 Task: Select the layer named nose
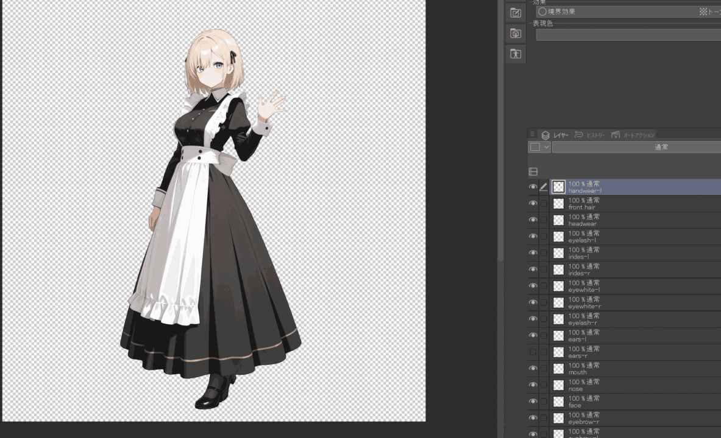coord(635,385)
